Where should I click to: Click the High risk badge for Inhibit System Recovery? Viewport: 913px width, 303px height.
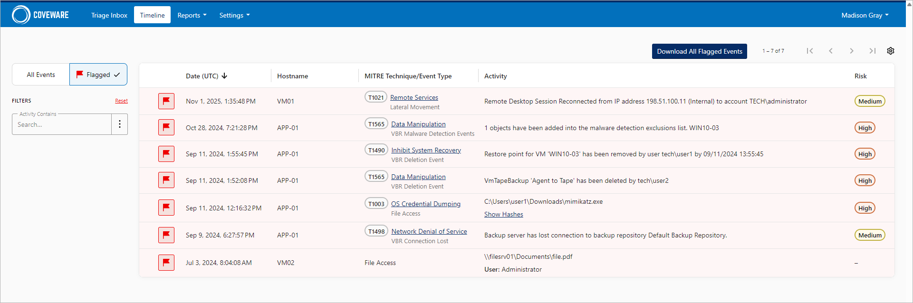pos(865,154)
